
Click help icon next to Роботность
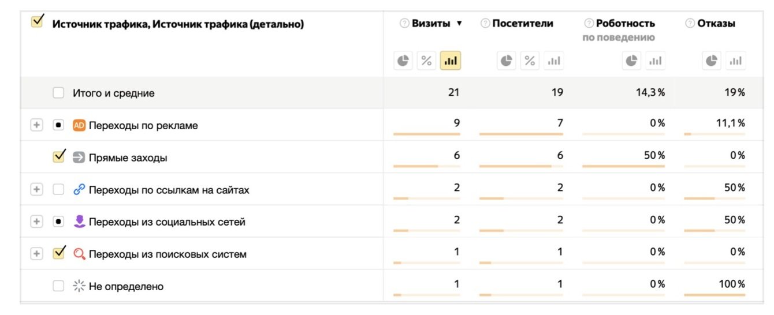(589, 24)
